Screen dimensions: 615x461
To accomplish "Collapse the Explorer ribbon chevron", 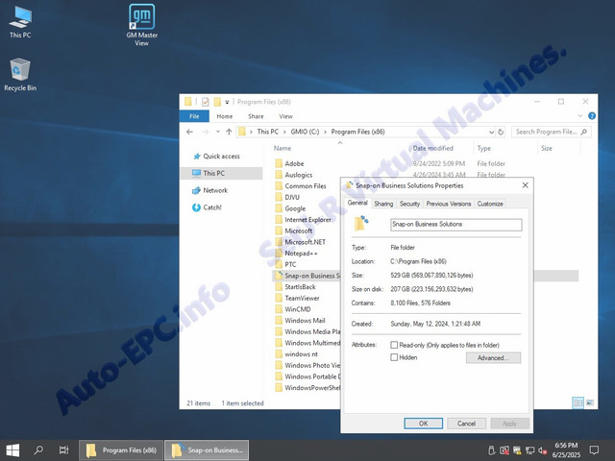I will [x=580, y=116].
